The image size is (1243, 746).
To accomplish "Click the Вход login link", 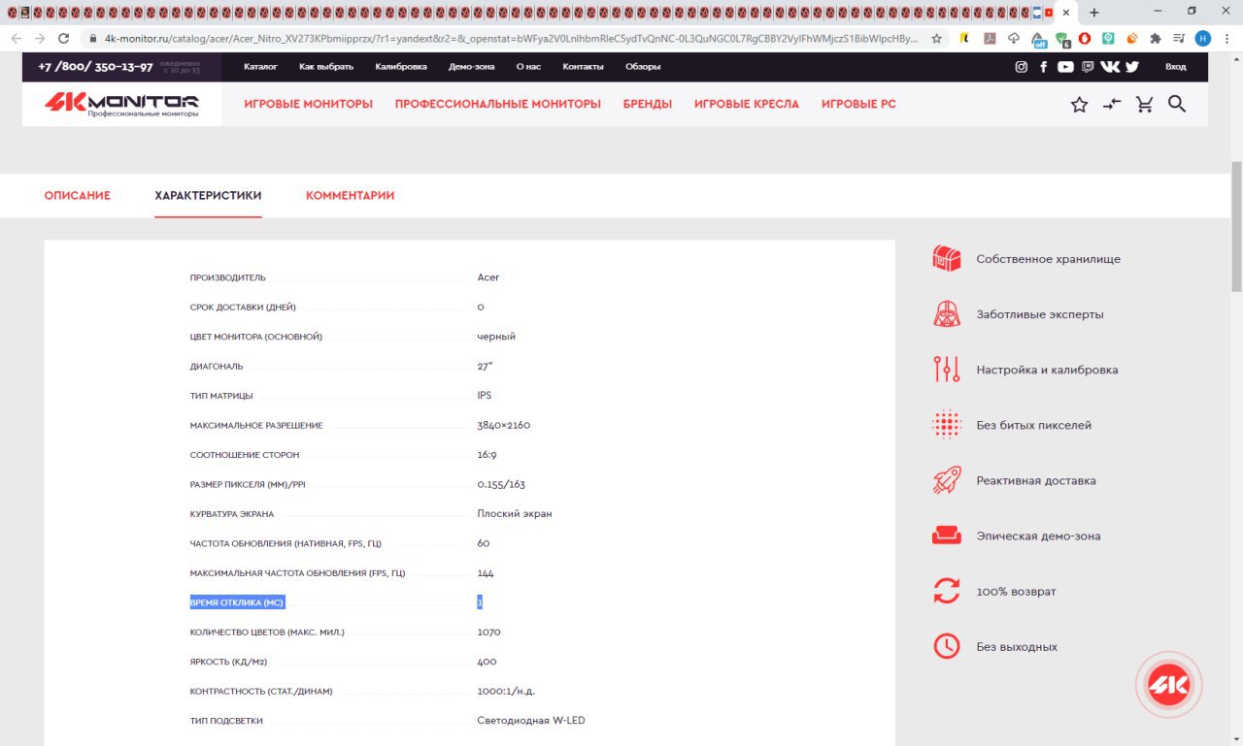I will click(x=1176, y=67).
